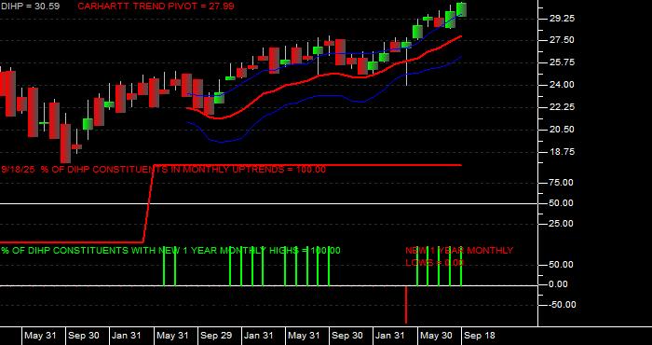Click the 20.50 price axis value

click(563, 130)
